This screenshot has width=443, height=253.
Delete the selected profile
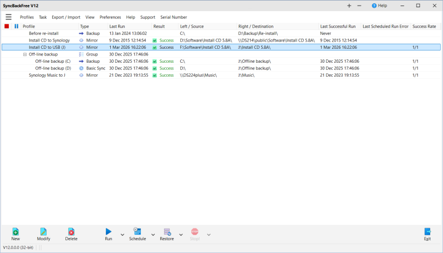(x=71, y=234)
